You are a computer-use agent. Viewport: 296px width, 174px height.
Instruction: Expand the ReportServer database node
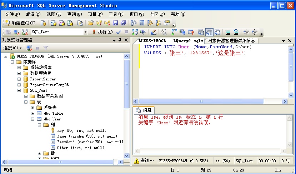pos(19,79)
